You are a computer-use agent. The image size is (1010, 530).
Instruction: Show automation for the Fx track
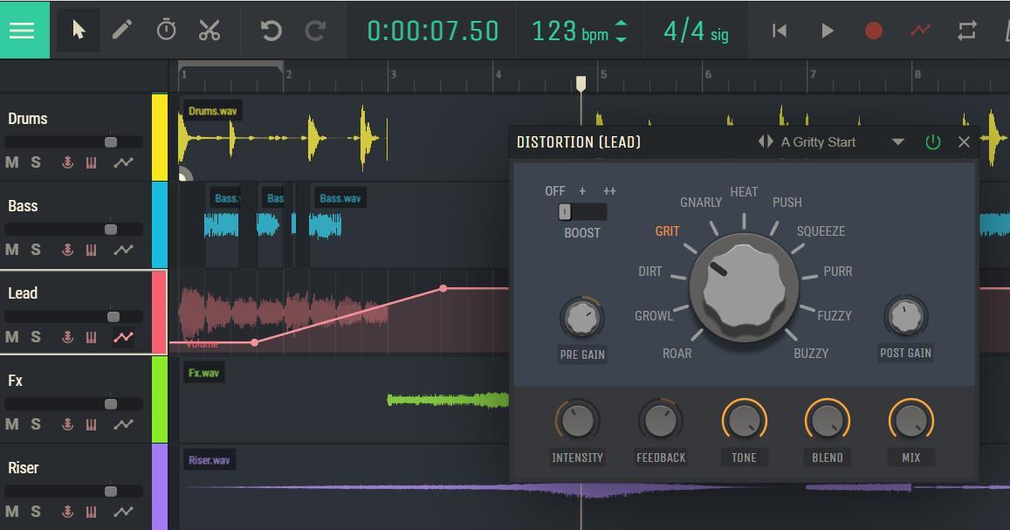[x=123, y=423]
